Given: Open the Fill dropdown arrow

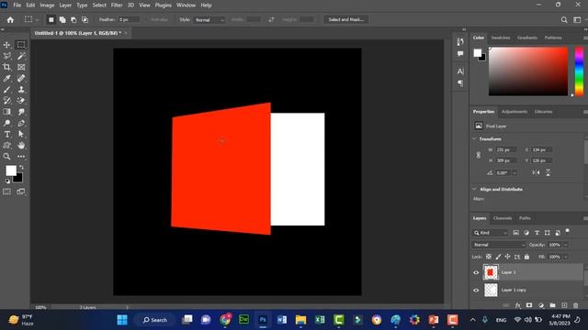Looking at the screenshot, I should 566,257.
